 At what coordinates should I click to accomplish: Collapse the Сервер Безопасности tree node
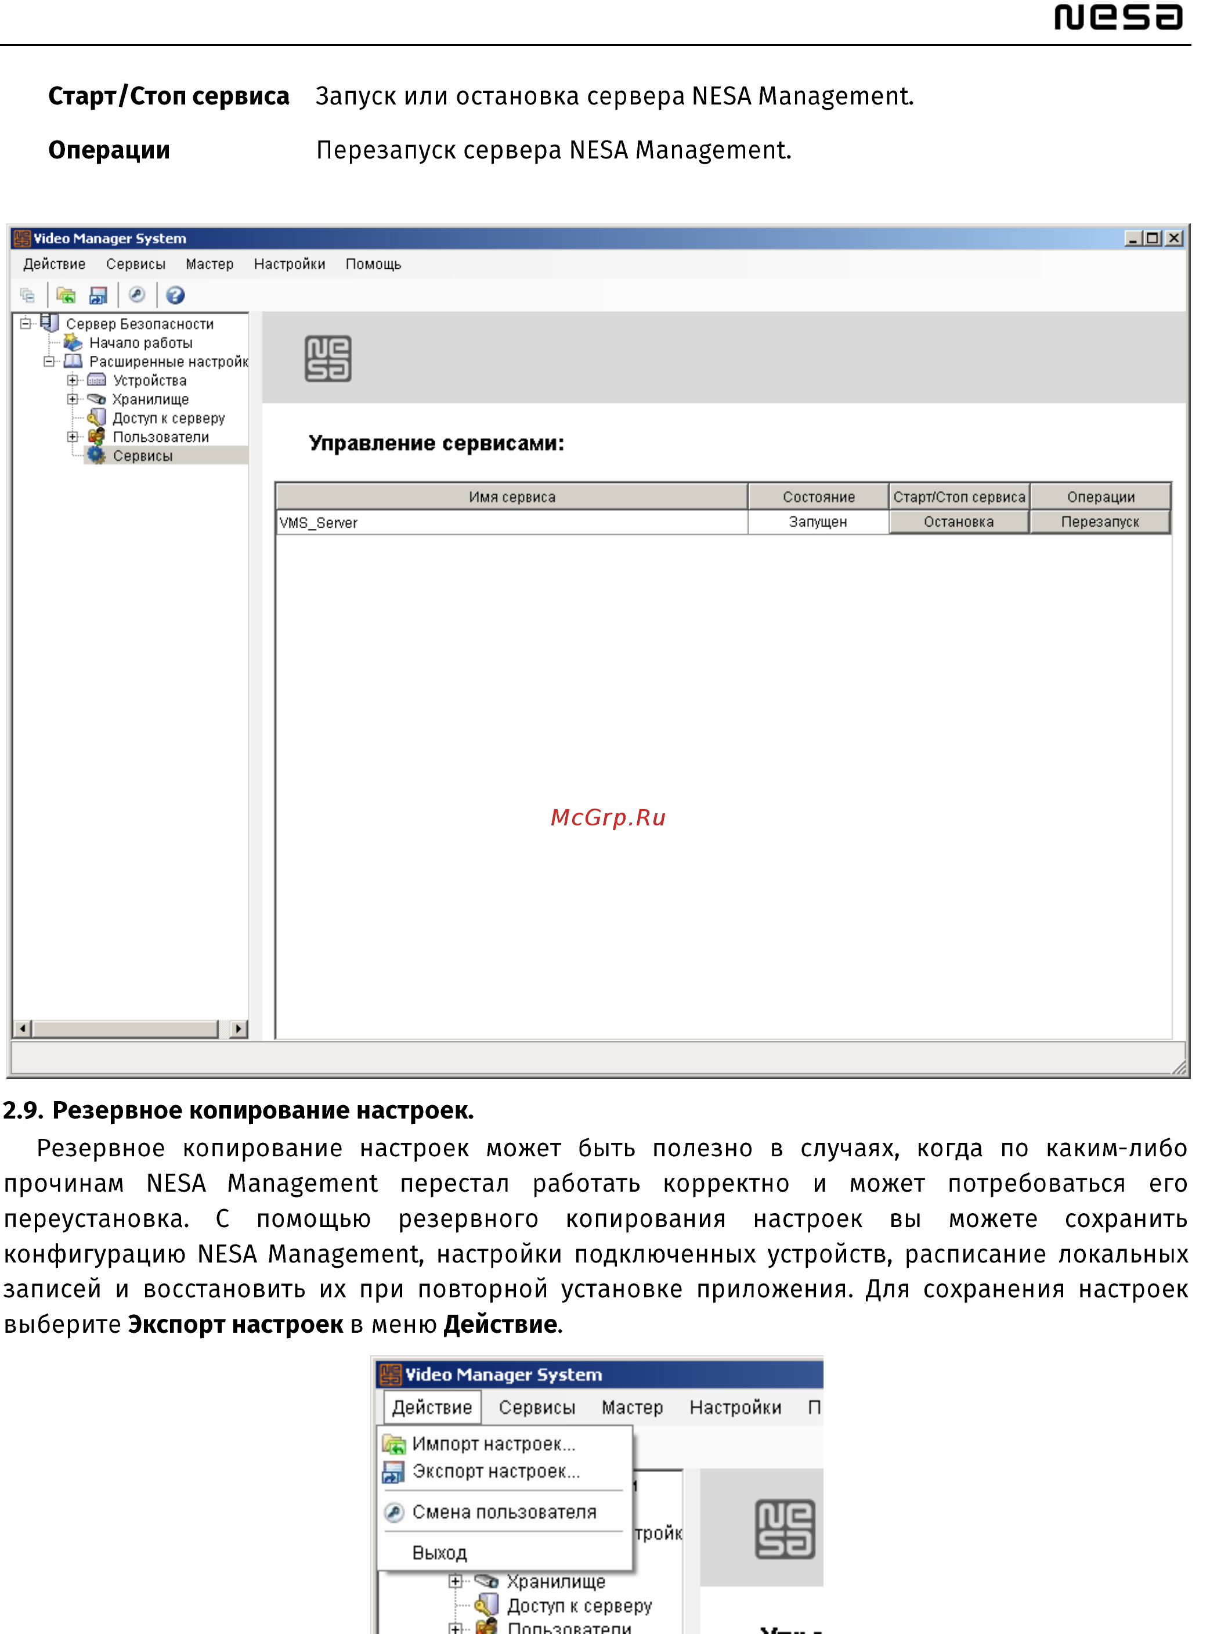tap(26, 323)
